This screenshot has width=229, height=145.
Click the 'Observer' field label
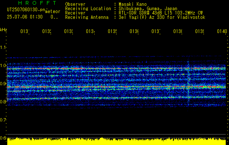coord(75,4)
